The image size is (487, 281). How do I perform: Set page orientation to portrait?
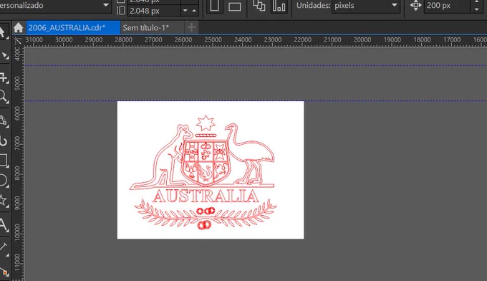click(x=215, y=6)
